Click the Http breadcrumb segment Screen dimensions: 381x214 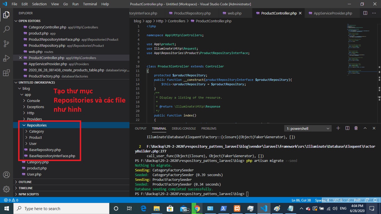click(160, 21)
